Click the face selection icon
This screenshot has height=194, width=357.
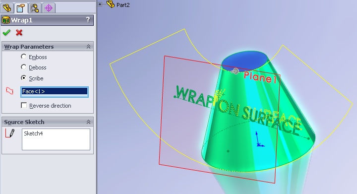(9, 91)
